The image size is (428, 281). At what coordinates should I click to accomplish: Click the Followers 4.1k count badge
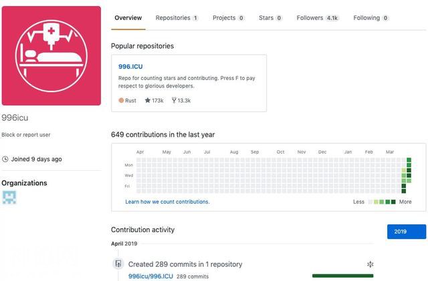(x=332, y=18)
